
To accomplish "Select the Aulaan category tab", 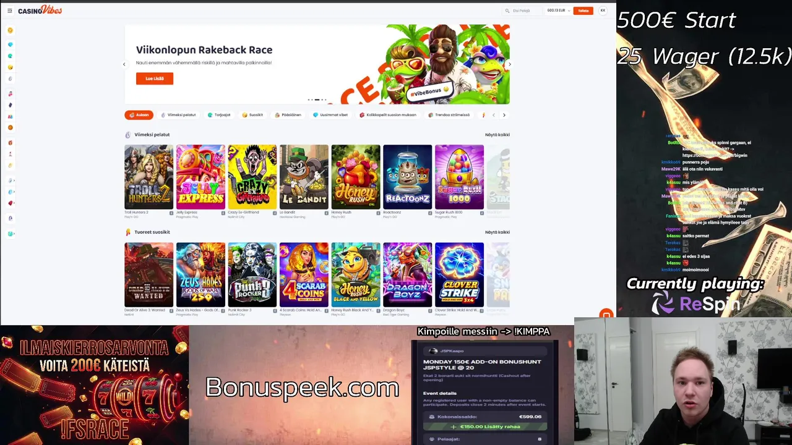I will click(139, 115).
